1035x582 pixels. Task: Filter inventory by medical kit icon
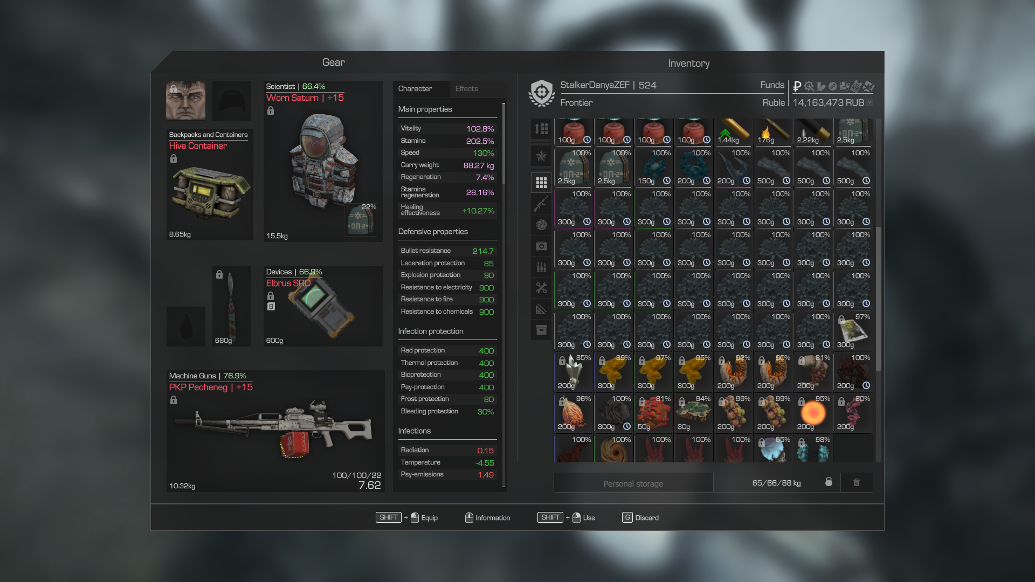541,246
